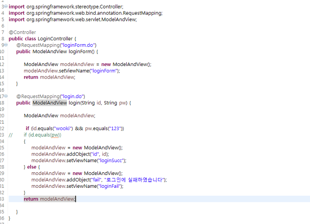Collapse the import block fold marker
The image size is (310, 224).
pos(6,7)
